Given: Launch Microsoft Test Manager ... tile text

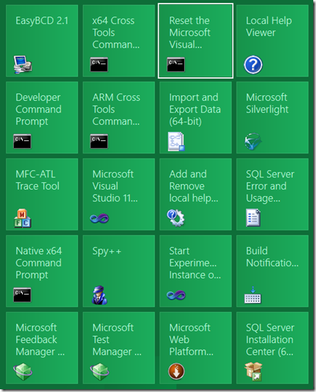Looking at the screenshot, I should (117, 340).
